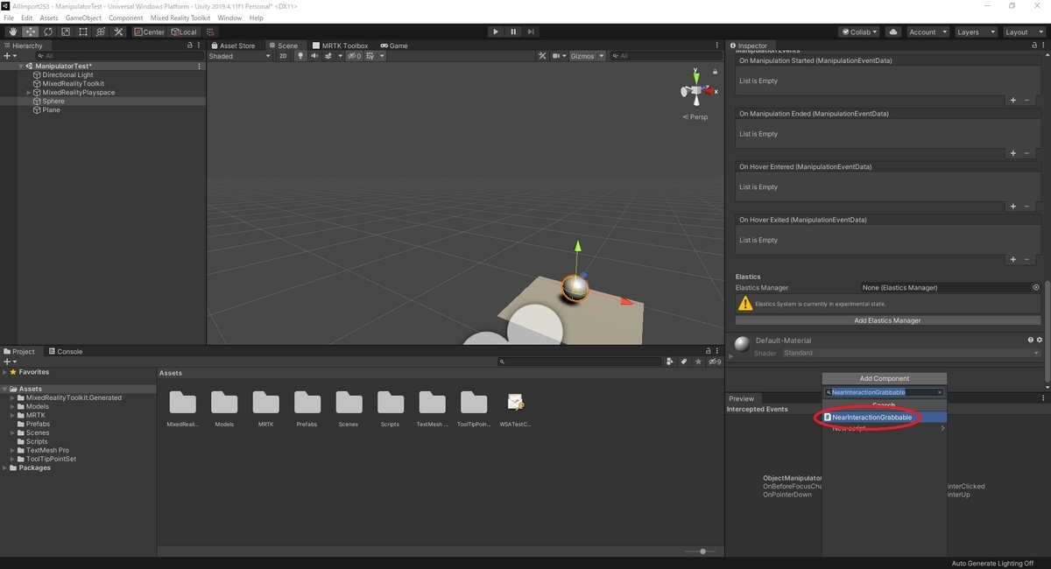
Task: Open scene component tools icon
Action: (x=542, y=56)
